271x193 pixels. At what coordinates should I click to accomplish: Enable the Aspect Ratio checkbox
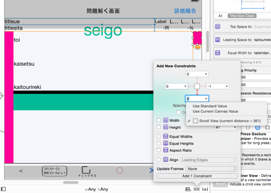pos(159,150)
